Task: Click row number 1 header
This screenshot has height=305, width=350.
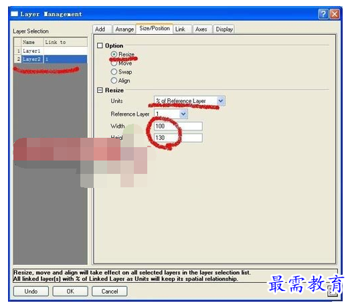Action: click(x=18, y=51)
